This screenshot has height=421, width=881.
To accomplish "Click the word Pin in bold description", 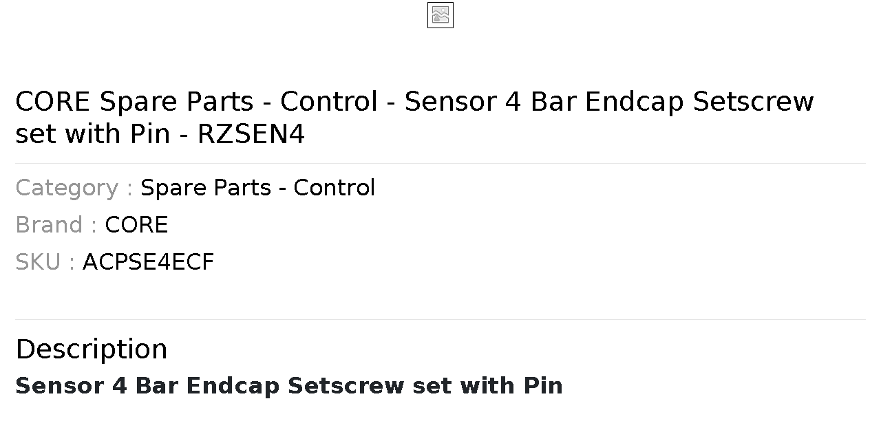I will (x=543, y=386).
